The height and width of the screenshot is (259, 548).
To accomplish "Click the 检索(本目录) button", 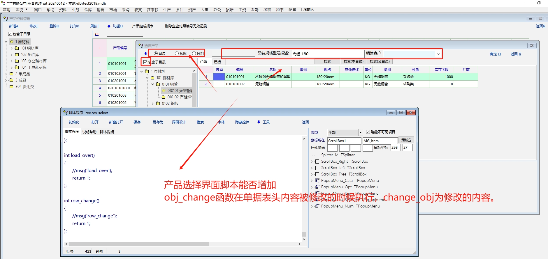I will [353, 61].
